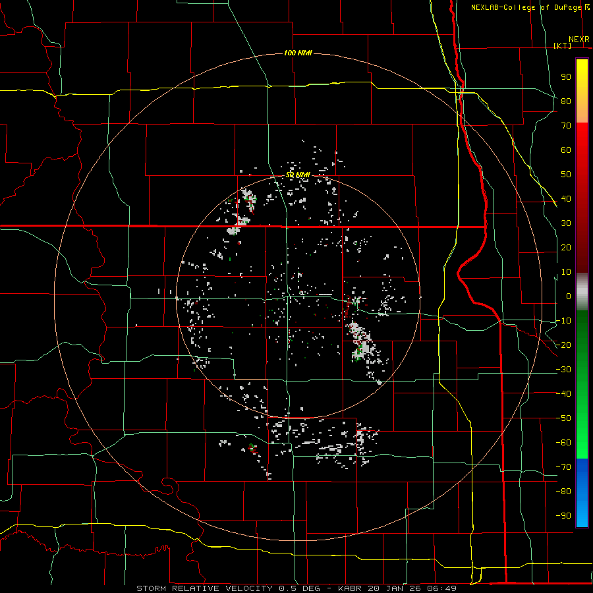Click the -40 value on the velocity scale
This screenshot has height=593, width=593.
click(563, 394)
